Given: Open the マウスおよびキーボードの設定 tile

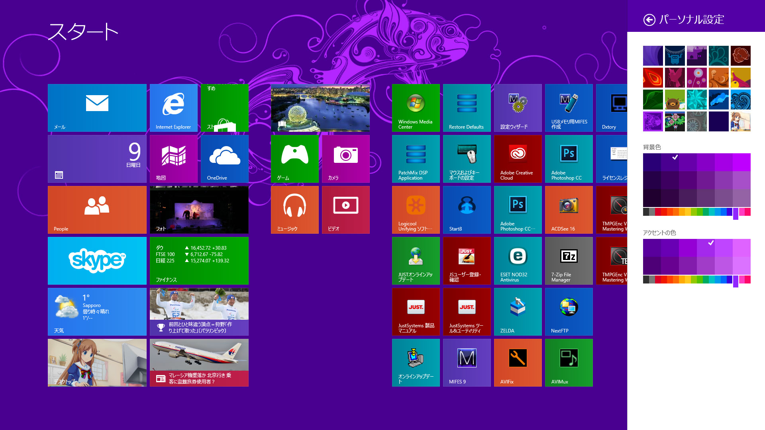Looking at the screenshot, I should click(x=467, y=159).
